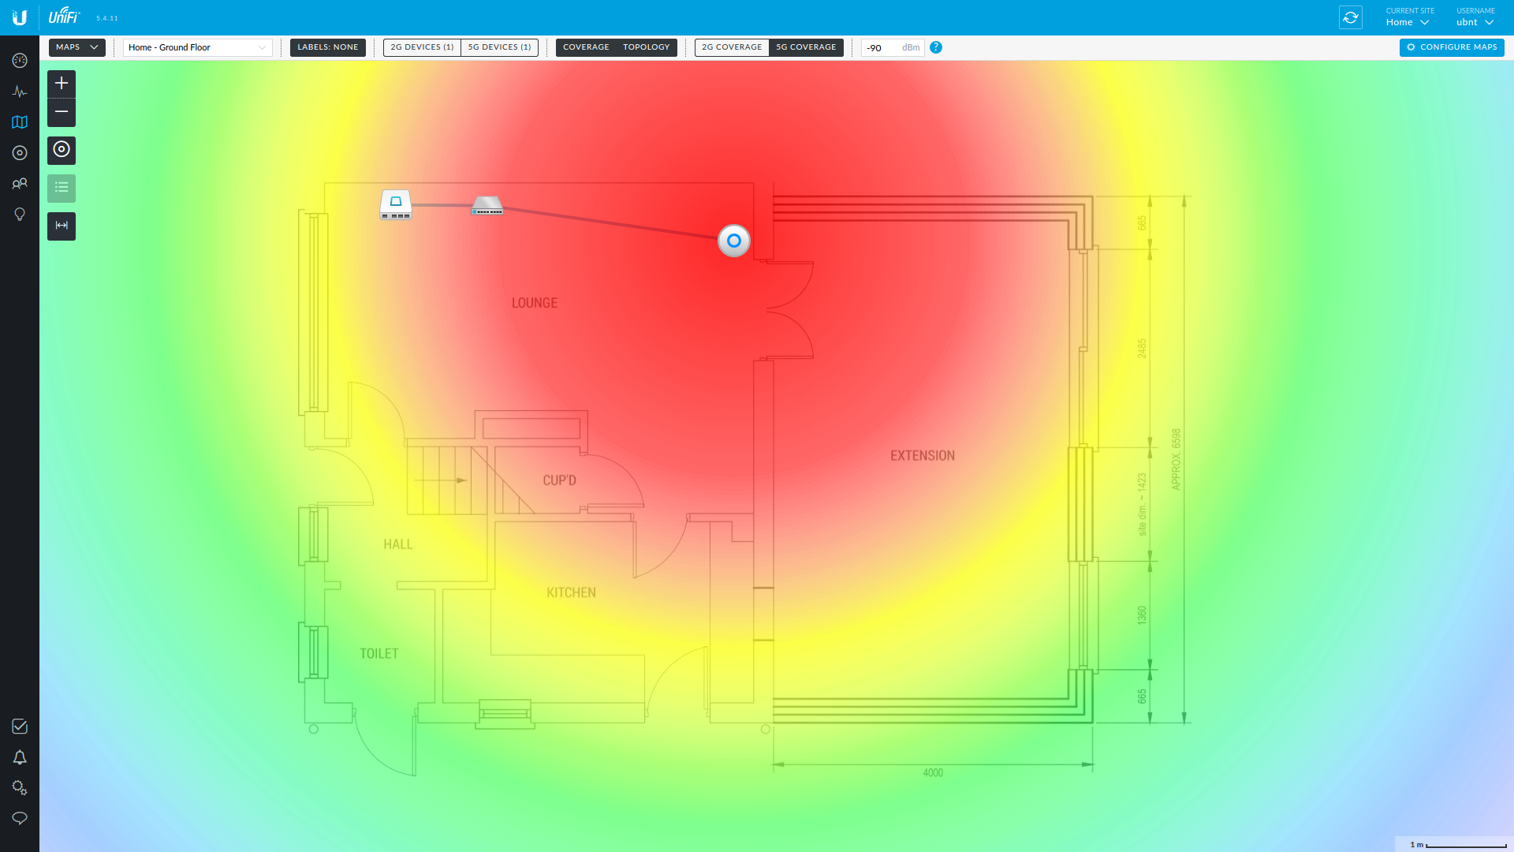Screen dimensions: 1514x852
Task: Select the zoom-in magnifier icon
Action: point(62,83)
